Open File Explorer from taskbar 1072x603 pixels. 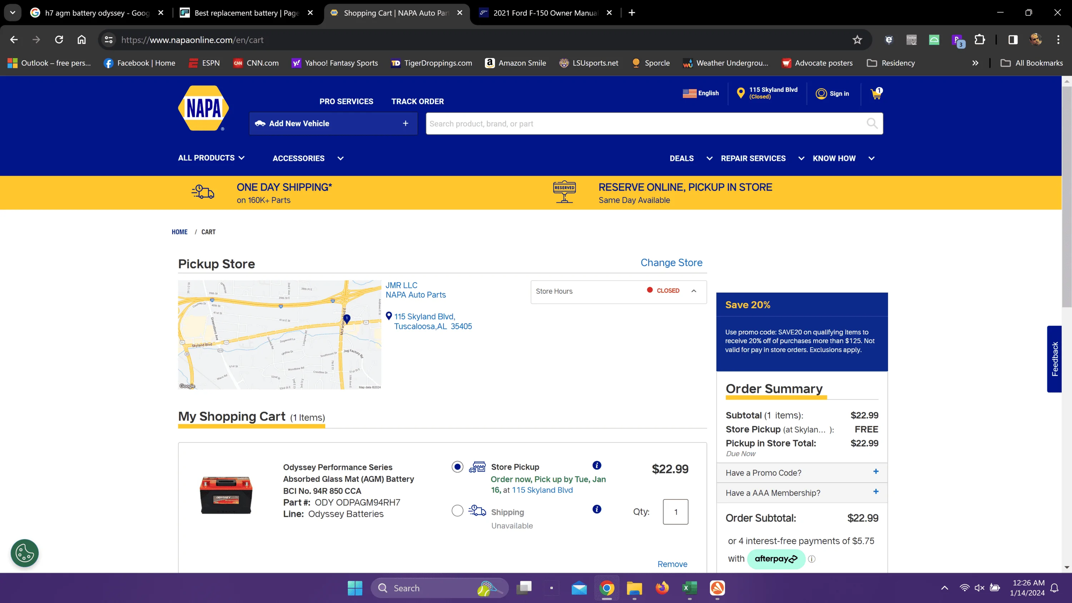click(634, 588)
